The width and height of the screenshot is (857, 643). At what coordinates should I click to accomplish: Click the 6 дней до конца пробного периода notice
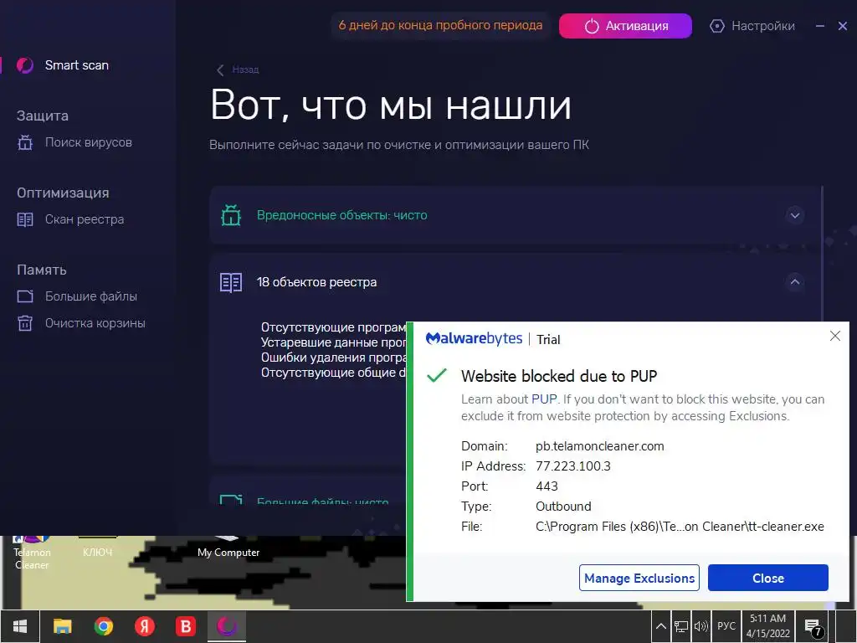tap(440, 25)
